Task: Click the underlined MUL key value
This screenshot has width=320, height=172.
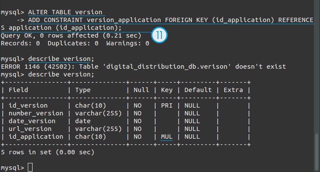Action: [167, 137]
